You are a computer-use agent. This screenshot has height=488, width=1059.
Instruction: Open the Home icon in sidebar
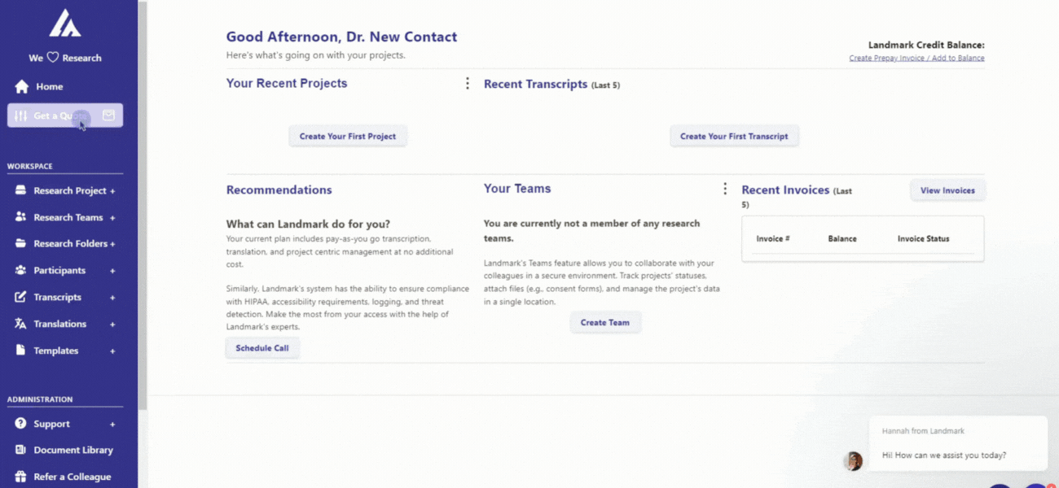22,86
